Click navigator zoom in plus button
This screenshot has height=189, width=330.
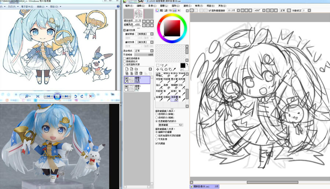[148, 21]
